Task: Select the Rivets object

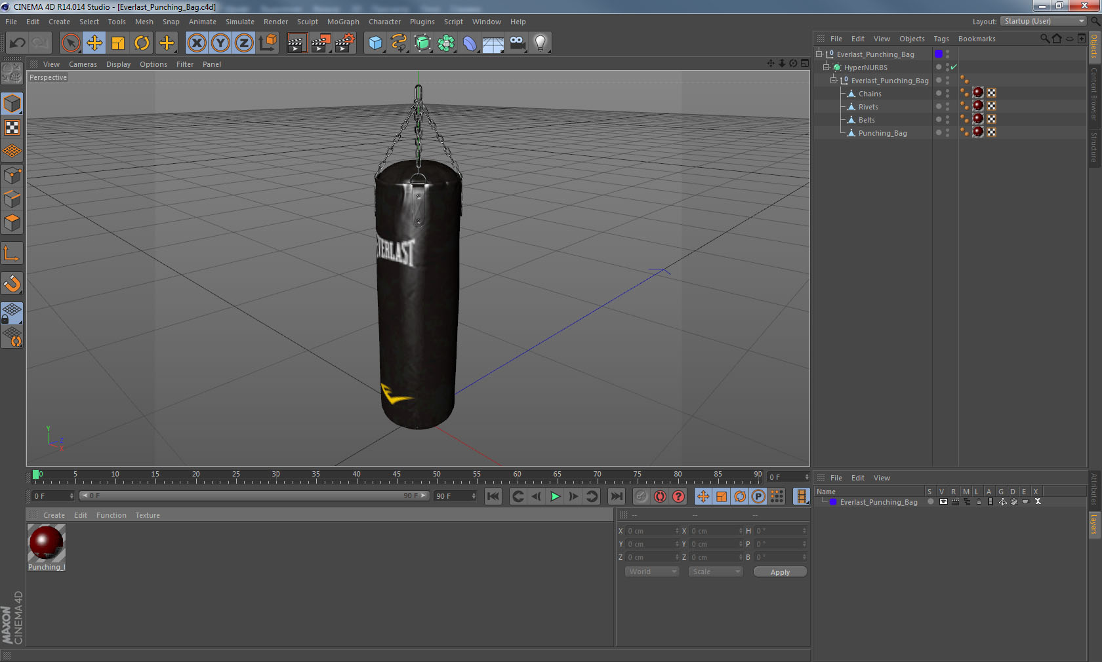Action: (868, 107)
